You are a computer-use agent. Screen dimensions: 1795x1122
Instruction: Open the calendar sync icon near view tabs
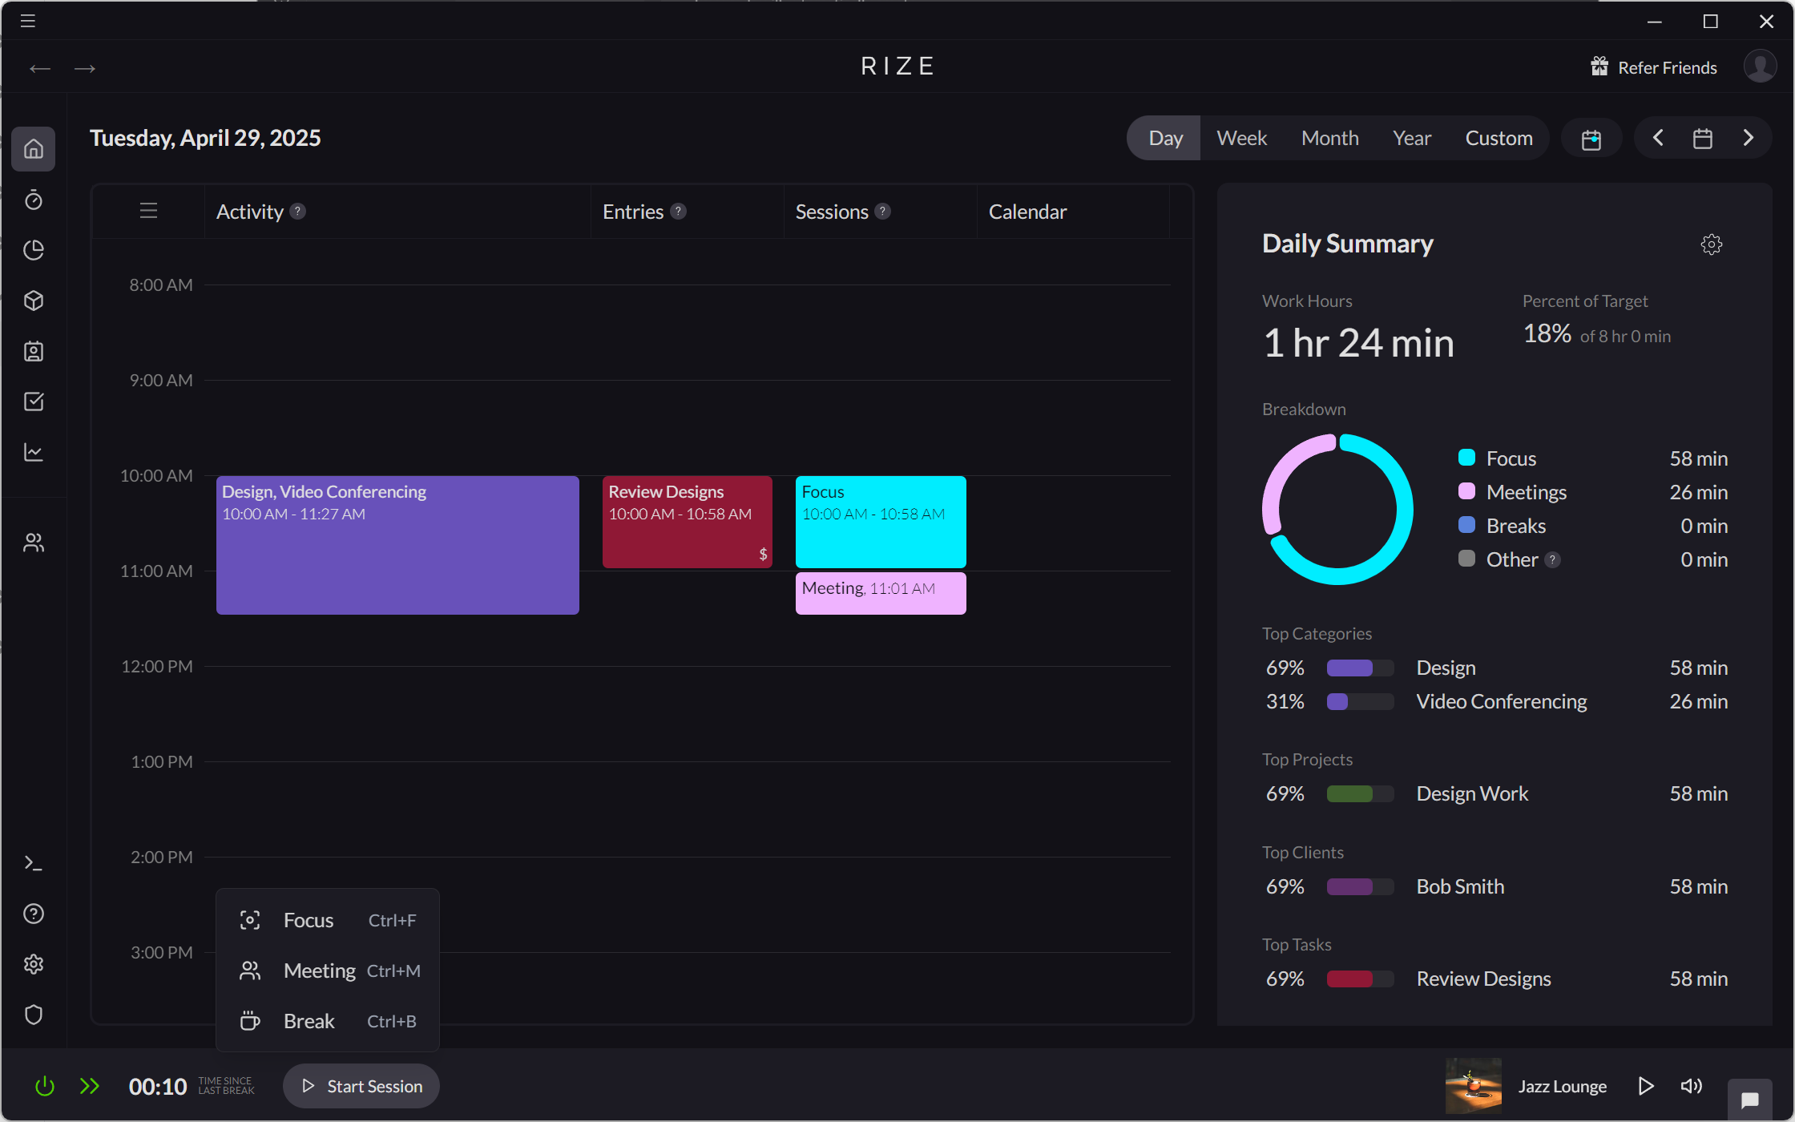[1591, 138]
